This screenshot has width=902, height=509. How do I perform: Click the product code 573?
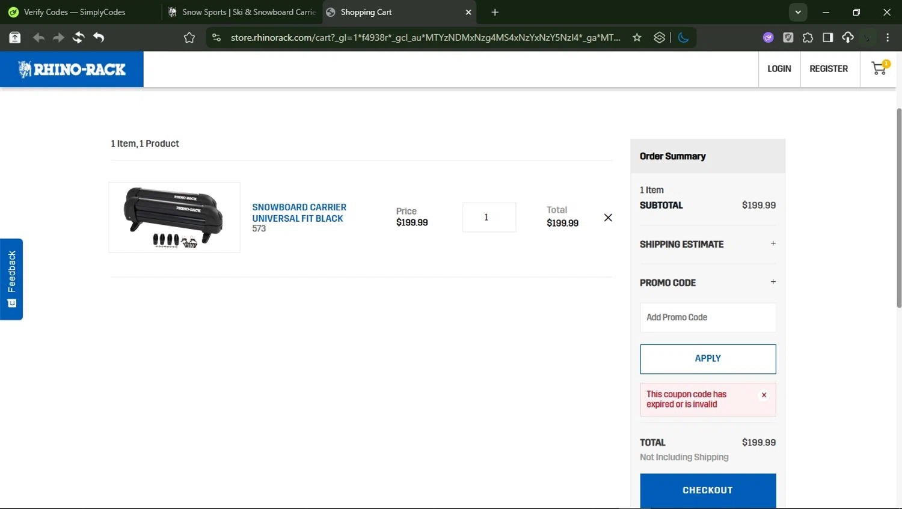[x=259, y=229]
